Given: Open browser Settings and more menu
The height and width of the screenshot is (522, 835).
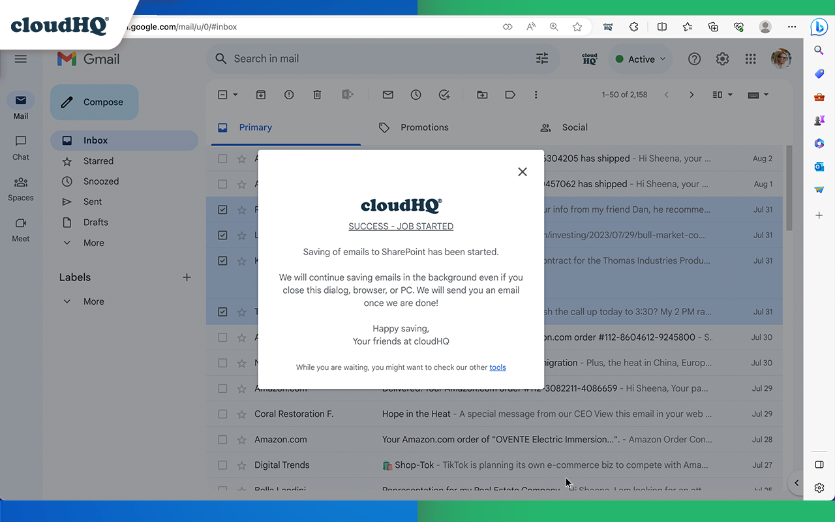Looking at the screenshot, I should [792, 27].
